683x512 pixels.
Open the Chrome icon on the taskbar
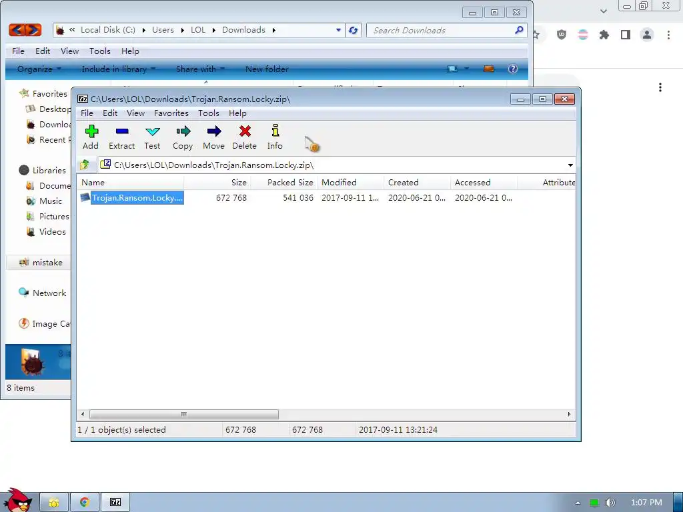(x=85, y=503)
